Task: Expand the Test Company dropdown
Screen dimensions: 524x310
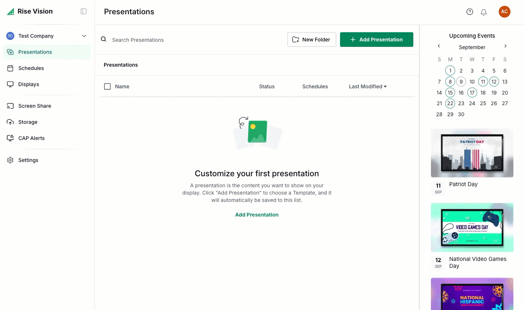Action: 84,36
